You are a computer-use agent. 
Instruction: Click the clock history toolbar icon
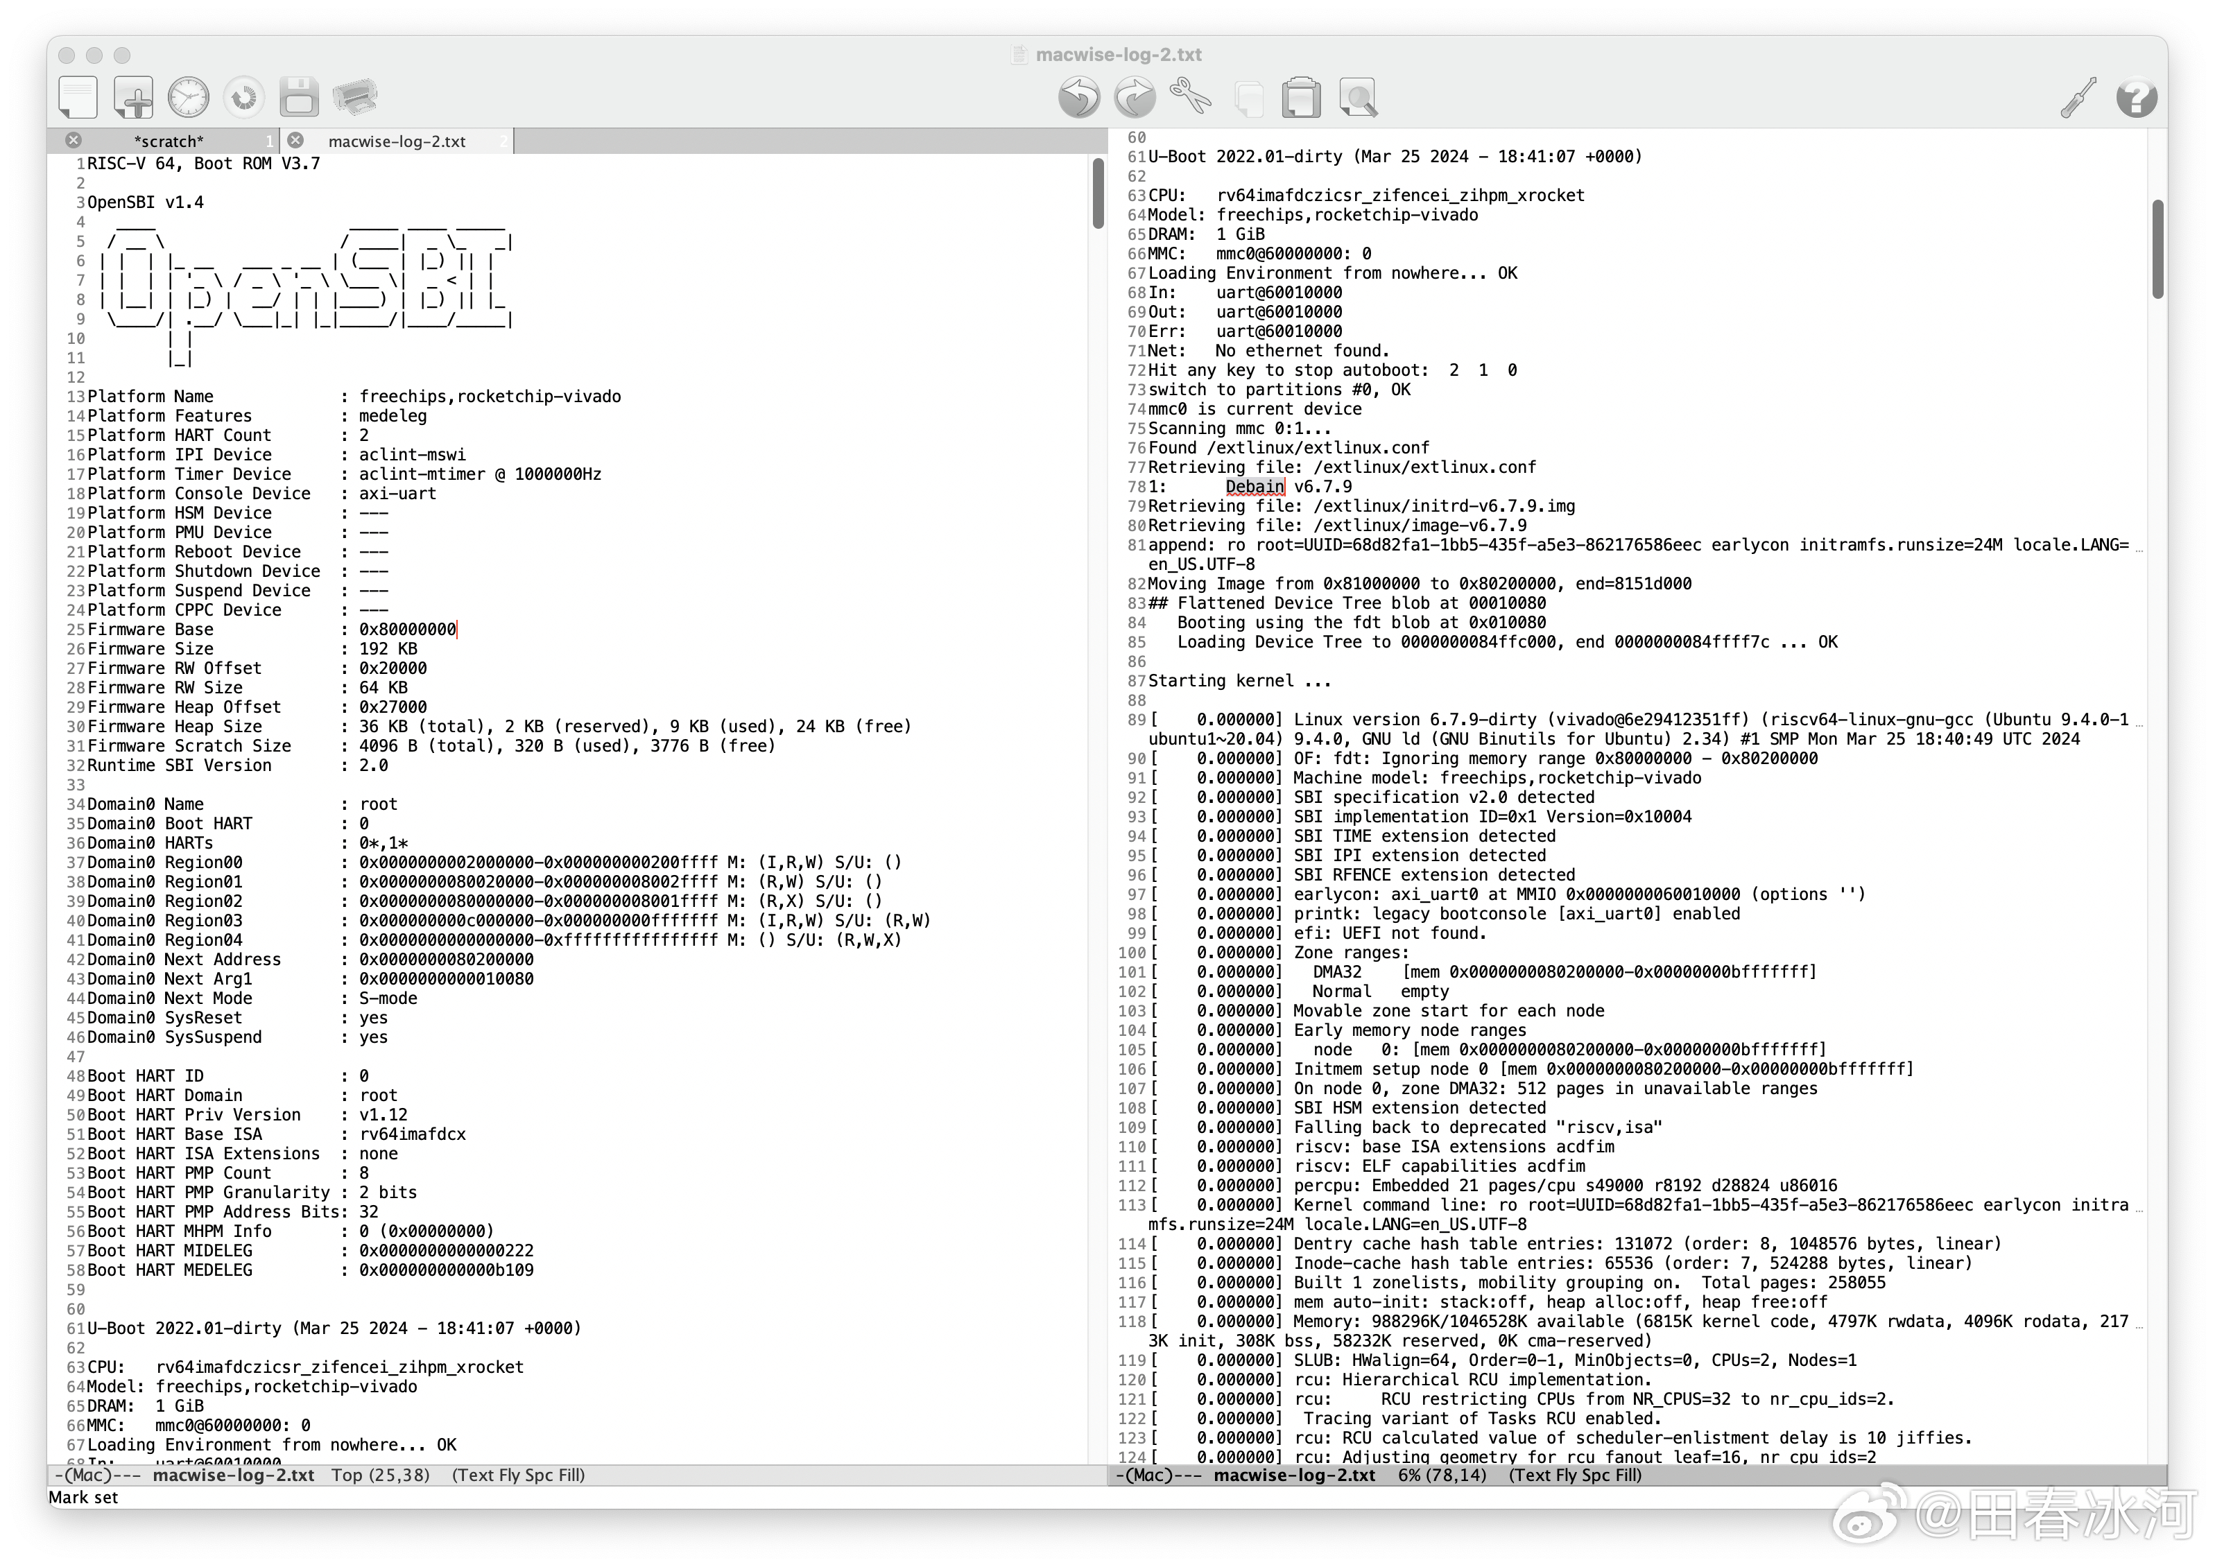pos(188,98)
